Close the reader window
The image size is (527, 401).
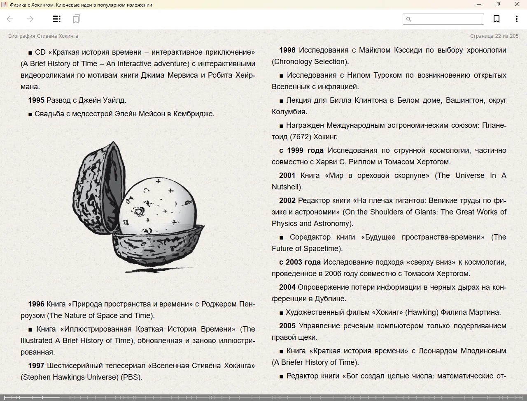[x=517, y=5]
